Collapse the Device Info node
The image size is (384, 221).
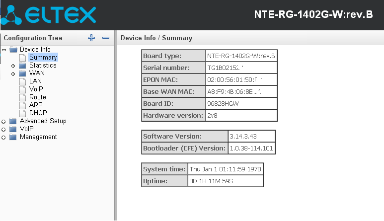point(4,50)
